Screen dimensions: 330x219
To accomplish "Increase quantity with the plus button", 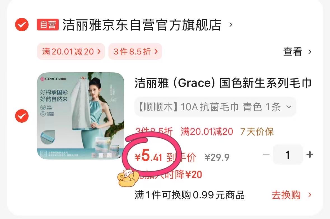I will point(310,155).
